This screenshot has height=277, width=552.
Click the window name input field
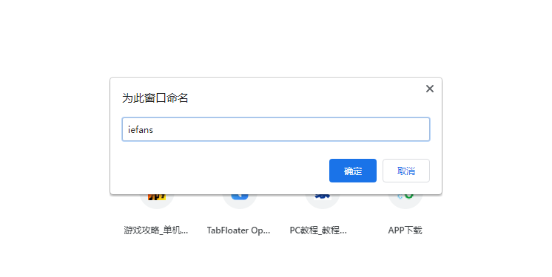pyautogui.click(x=276, y=129)
